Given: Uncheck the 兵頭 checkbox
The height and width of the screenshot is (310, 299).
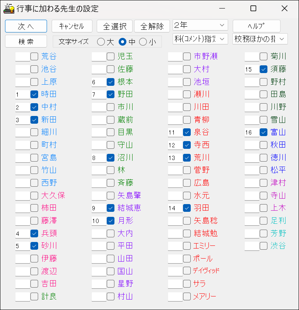Looking at the screenshot, I should coord(34,233).
